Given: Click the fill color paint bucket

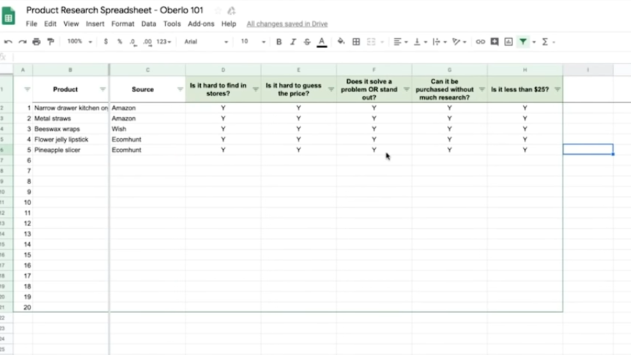Looking at the screenshot, I should [341, 42].
